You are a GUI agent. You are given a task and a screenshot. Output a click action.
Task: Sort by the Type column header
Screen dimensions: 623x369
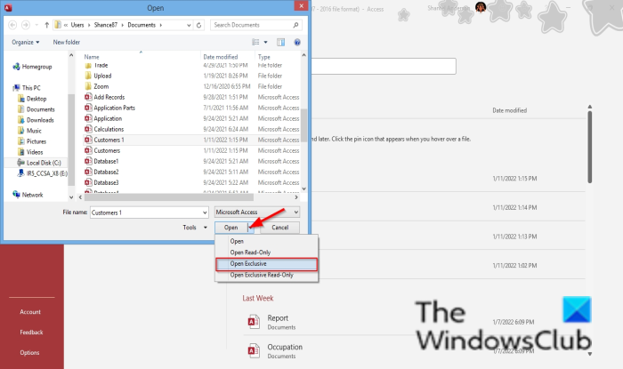[263, 57]
